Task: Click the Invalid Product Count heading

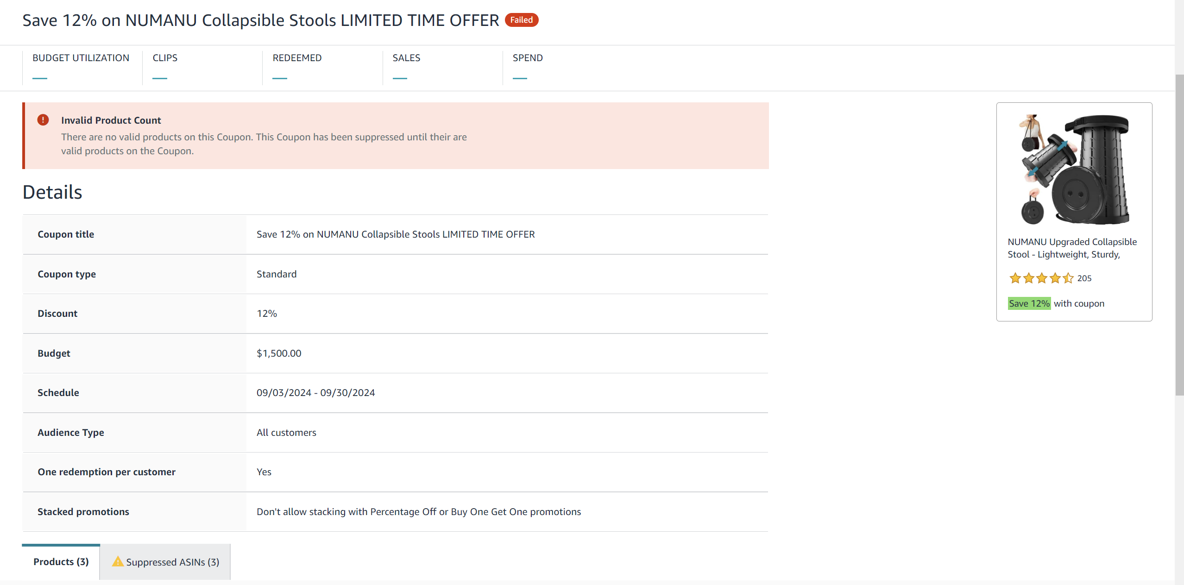Action: 111,120
